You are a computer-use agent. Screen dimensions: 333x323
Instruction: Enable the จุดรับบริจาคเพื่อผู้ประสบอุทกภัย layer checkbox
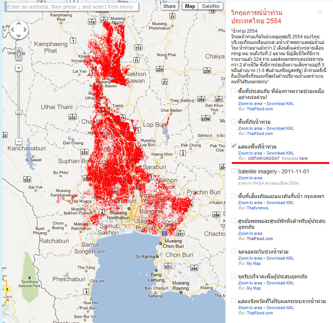coord(233,276)
